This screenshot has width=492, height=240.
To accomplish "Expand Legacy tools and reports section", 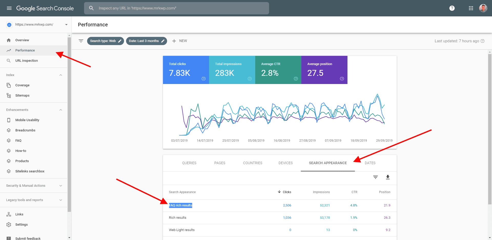I will point(61,200).
